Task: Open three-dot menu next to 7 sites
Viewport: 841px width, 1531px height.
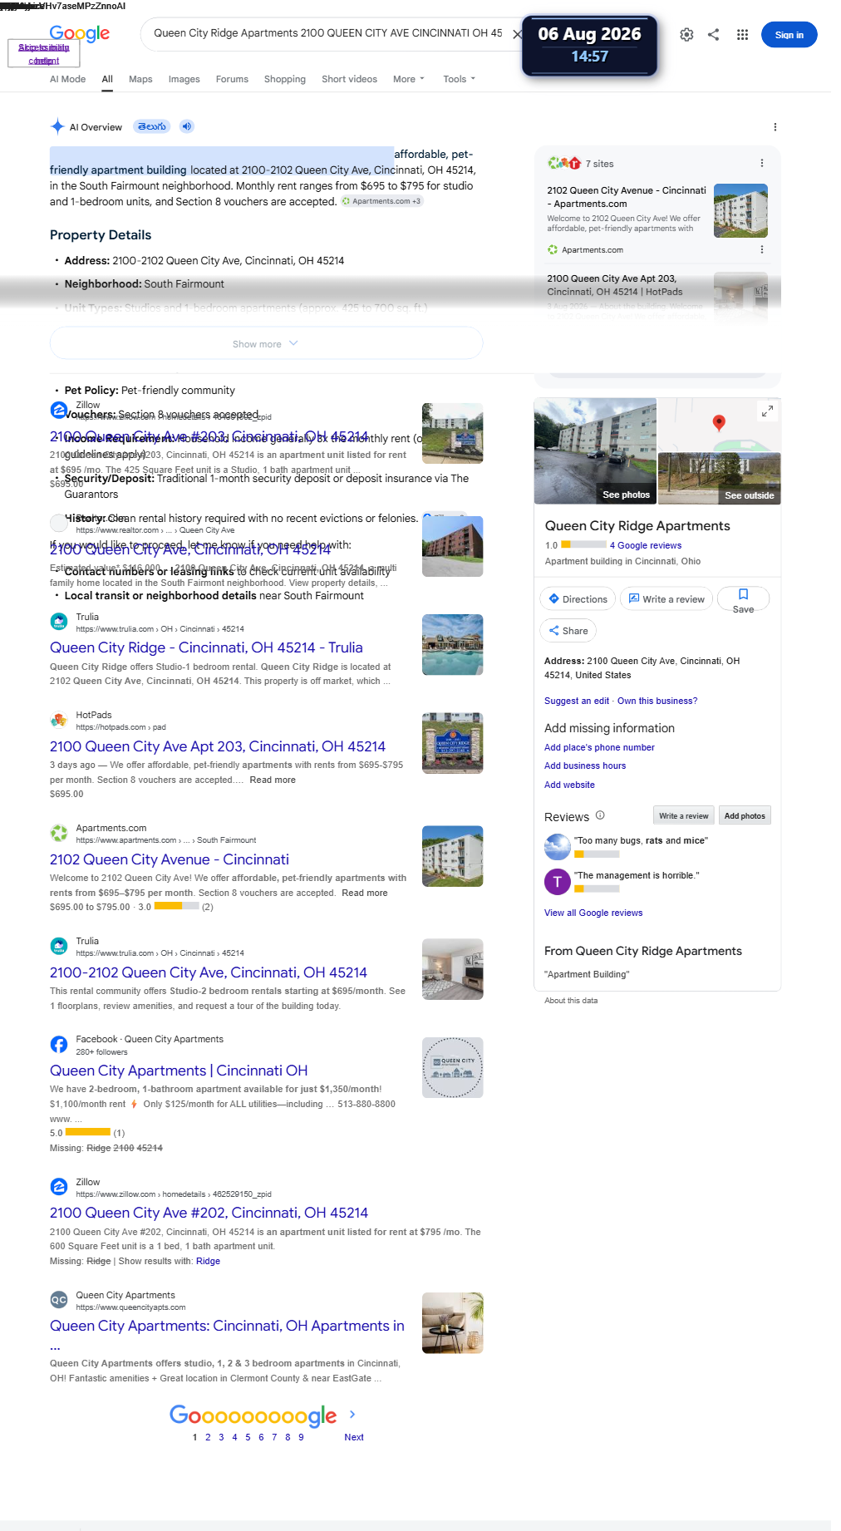Action: (x=762, y=163)
